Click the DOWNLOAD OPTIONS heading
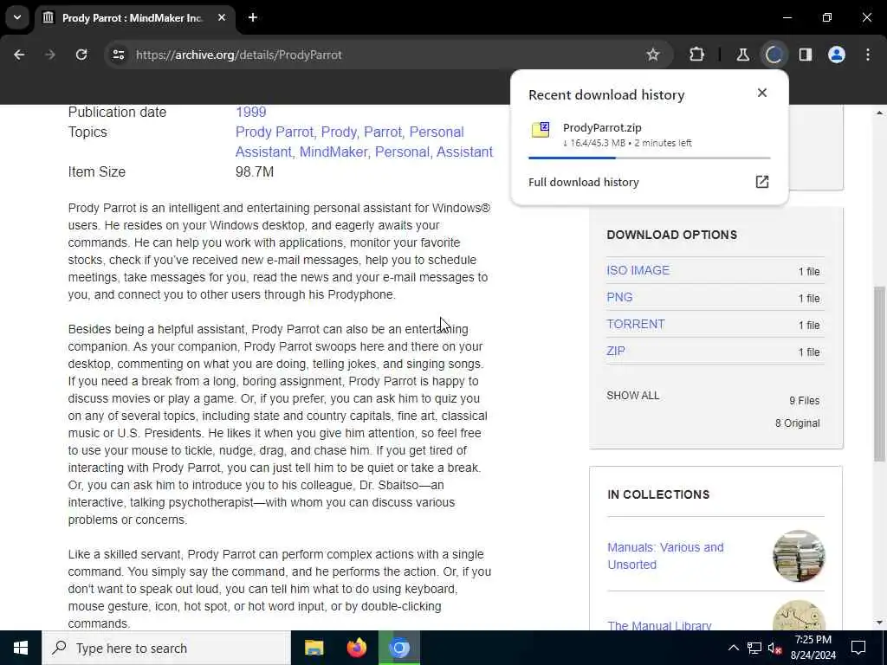Screen dimensions: 887x665 (x=671, y=235)
